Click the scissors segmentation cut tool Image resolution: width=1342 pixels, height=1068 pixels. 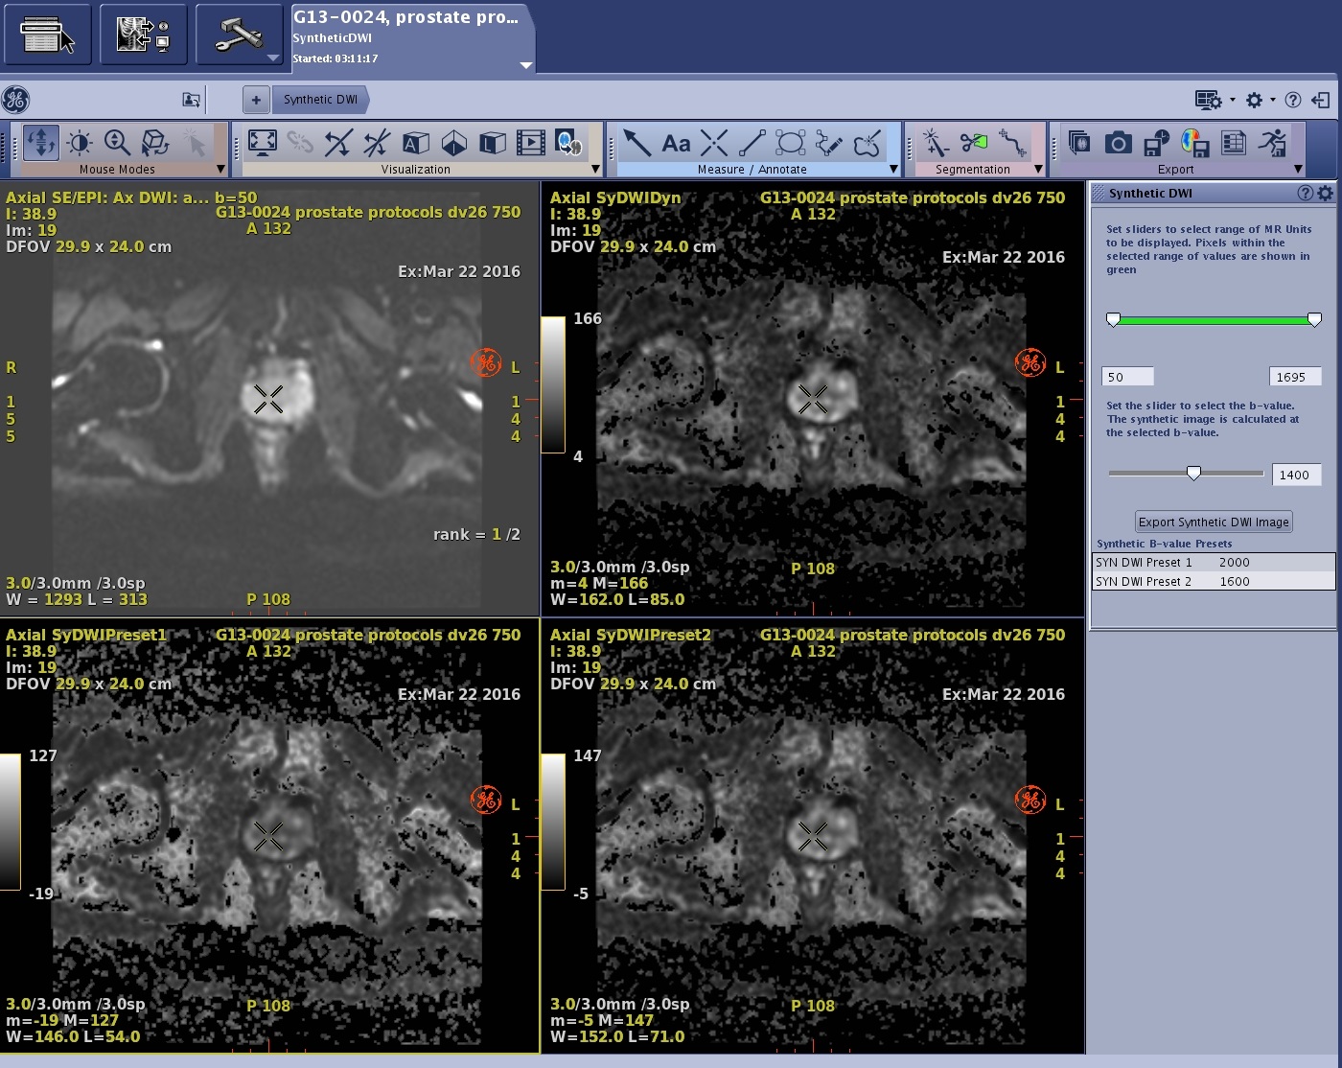click(973, 144)
